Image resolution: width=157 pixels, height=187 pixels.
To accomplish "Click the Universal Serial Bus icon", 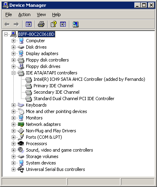I will [21, 169].
